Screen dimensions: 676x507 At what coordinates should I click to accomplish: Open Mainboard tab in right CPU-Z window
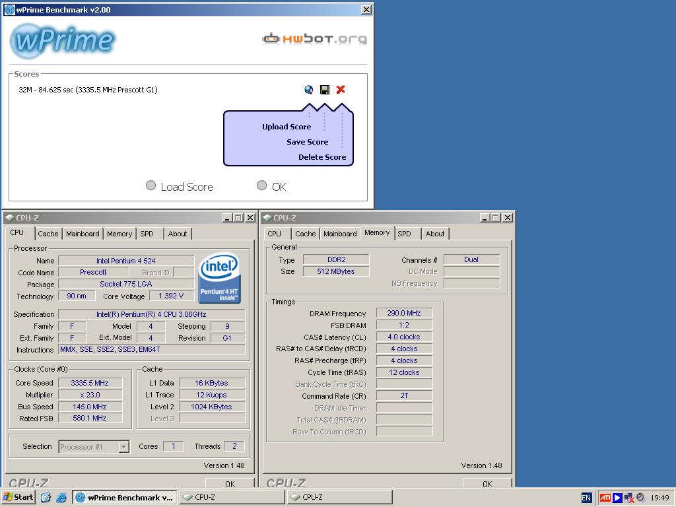340,234
